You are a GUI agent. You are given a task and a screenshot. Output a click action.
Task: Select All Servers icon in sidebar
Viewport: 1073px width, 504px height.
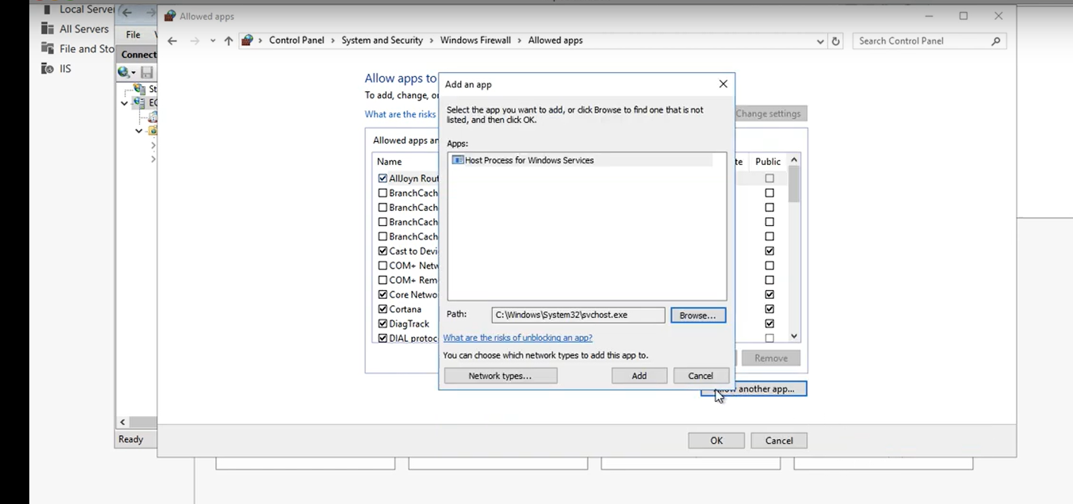[47, 29]
